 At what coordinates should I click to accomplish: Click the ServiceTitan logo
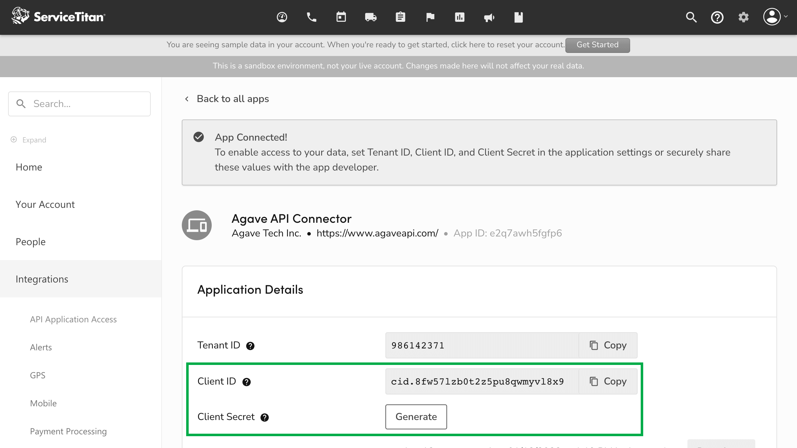pos(59,16)
